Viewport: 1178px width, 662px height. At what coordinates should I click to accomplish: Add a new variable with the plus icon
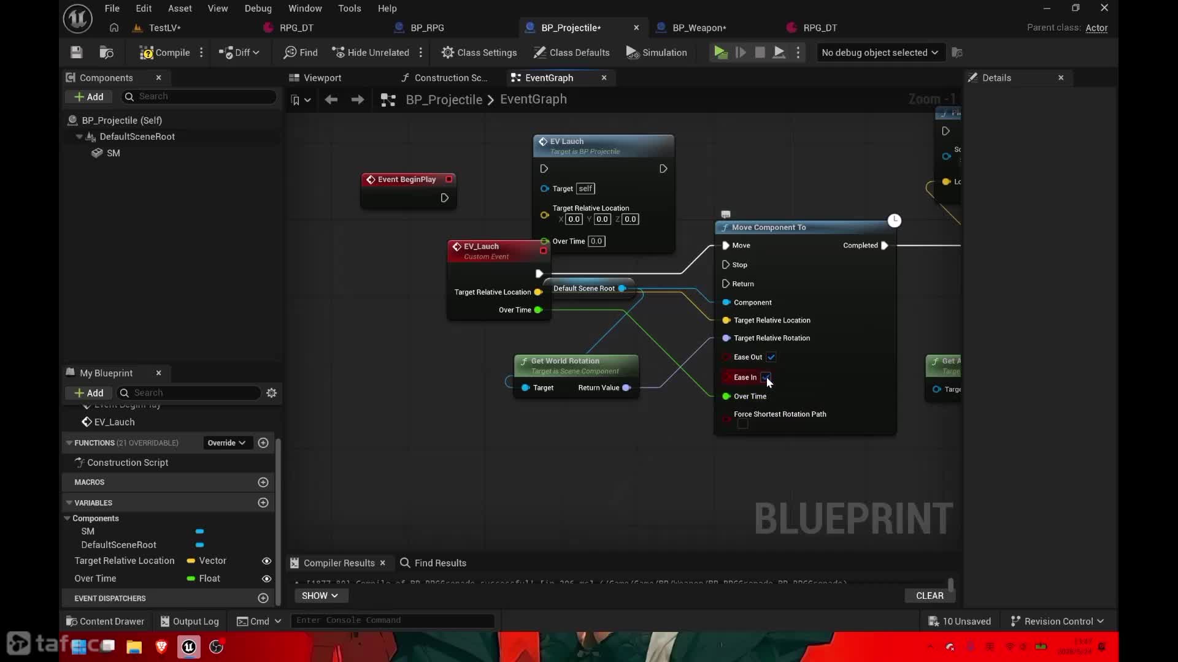(x=263, y=503)
